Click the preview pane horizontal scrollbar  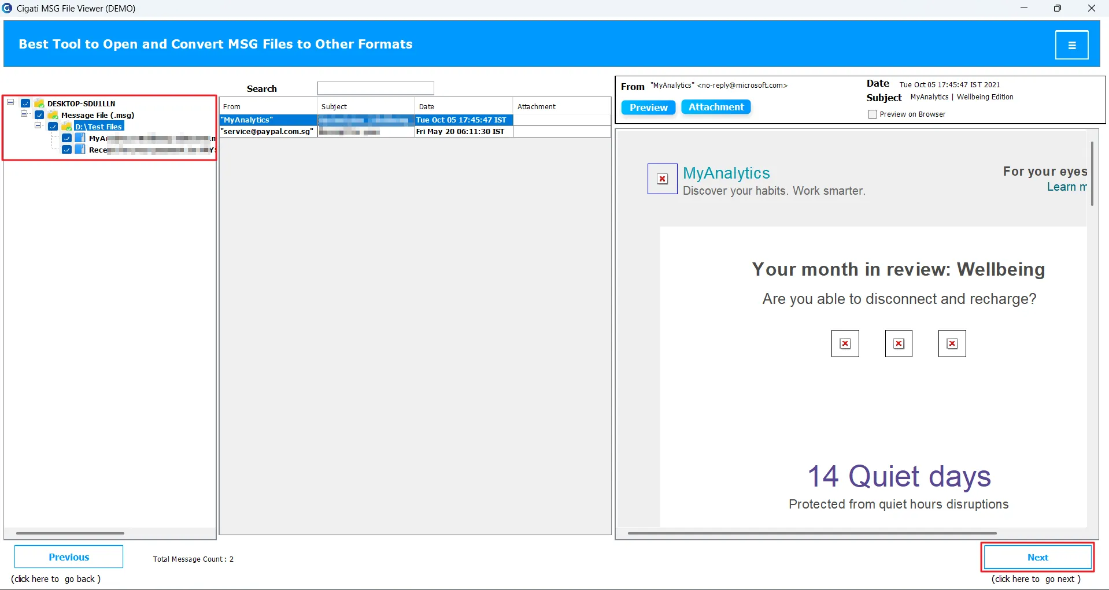coord(812,533)
